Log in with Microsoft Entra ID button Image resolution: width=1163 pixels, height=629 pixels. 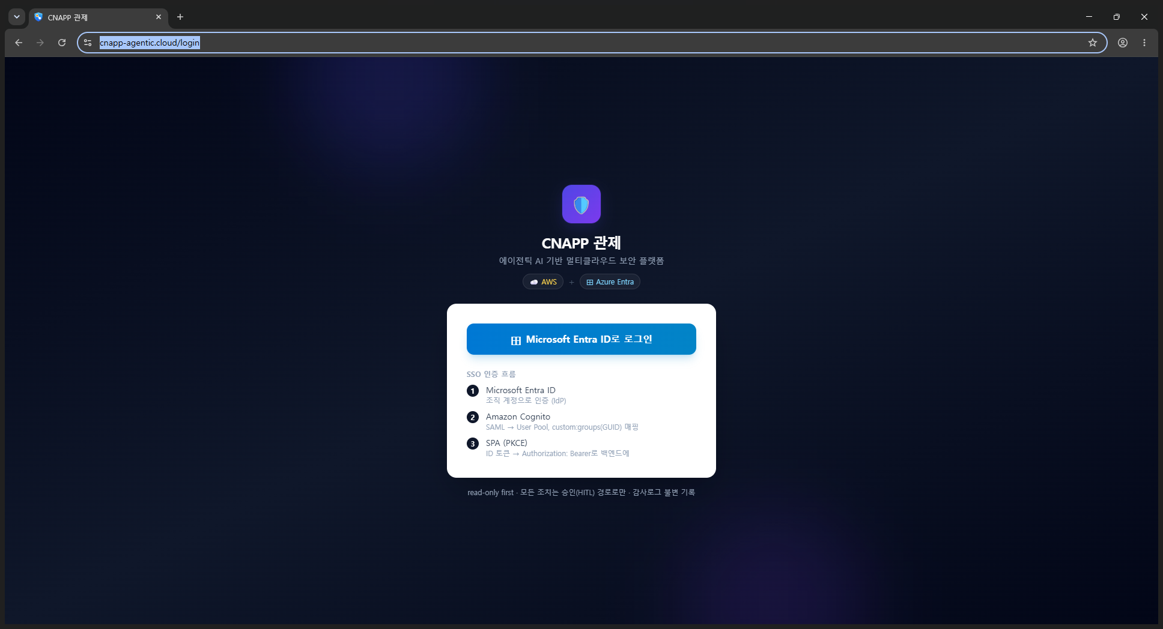pyautogui.click(x=581, y=339)
